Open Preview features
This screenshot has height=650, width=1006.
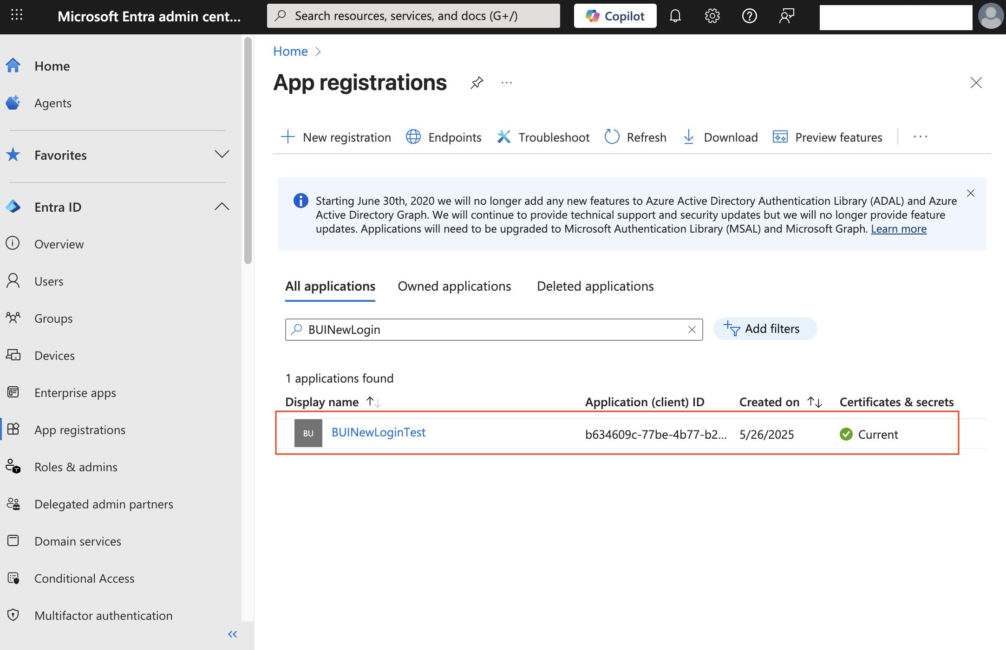[827, 137]
